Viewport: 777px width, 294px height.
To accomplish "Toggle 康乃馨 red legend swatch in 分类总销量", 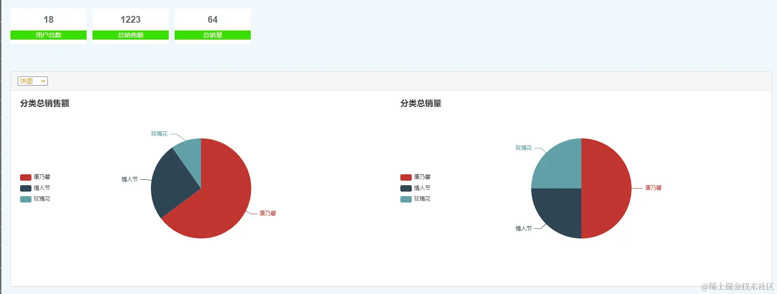I will (406, 177).
